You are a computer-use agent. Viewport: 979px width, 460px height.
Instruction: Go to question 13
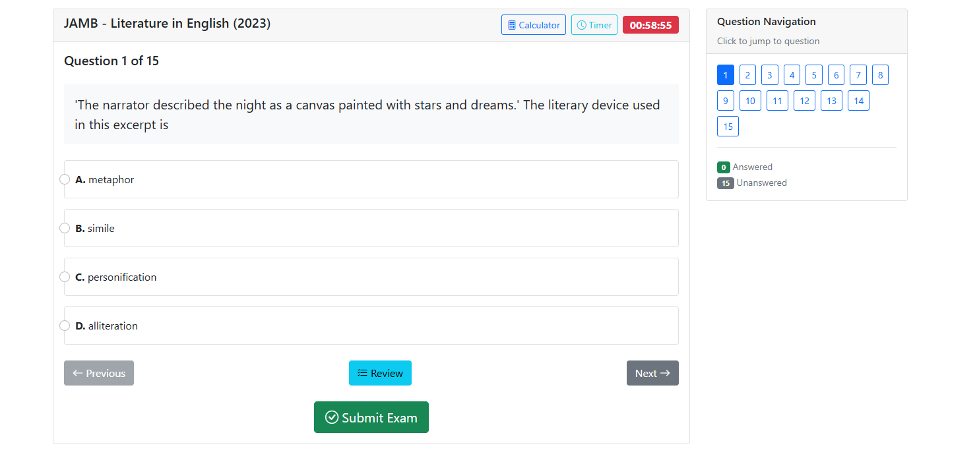click(x=831, y=101)
